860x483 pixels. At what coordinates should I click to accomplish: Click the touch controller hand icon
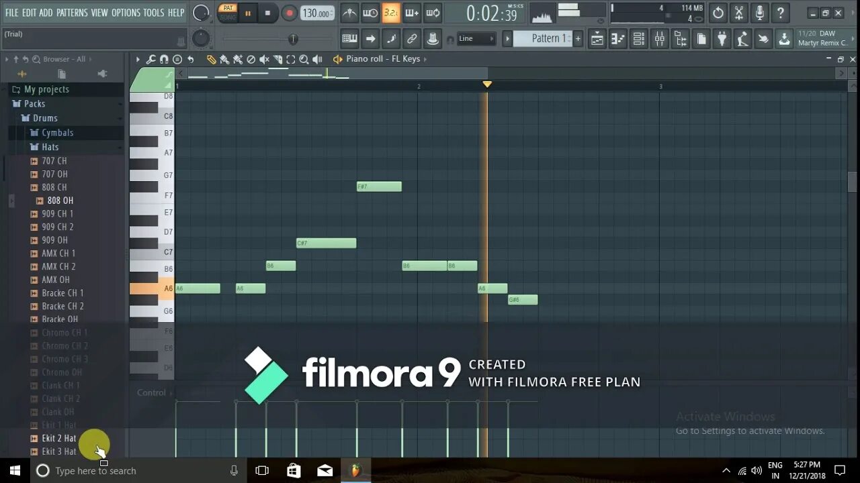[x=763, y=39]
